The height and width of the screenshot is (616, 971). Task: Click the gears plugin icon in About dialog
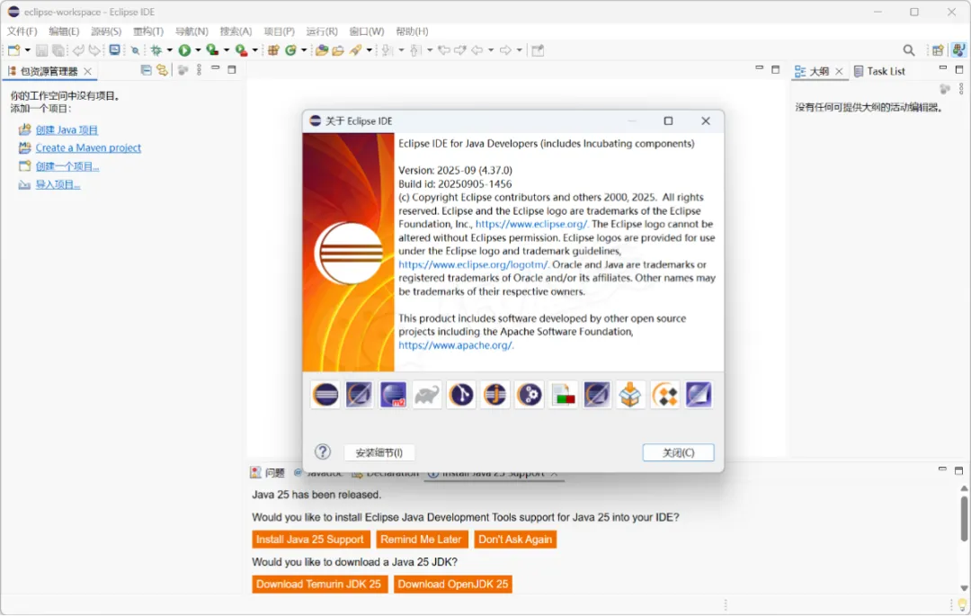click(529, 395)
